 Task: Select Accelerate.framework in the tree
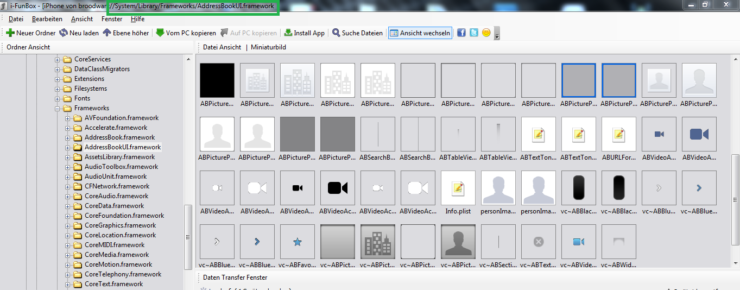[x=116, y=128]
